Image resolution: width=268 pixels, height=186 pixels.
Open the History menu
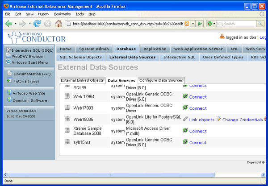click(44, 14)
